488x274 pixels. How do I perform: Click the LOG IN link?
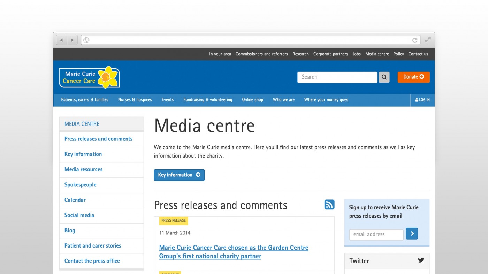pyautogui.click(x=422, y=100)
